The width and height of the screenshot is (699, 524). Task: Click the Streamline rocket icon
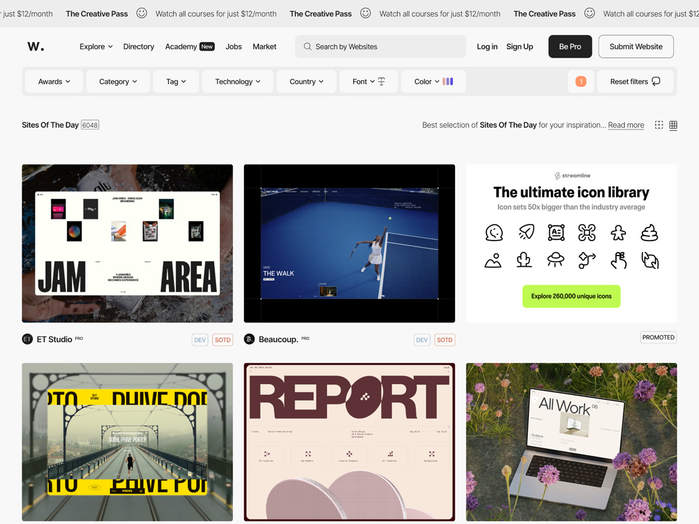(x=526, y=232)
